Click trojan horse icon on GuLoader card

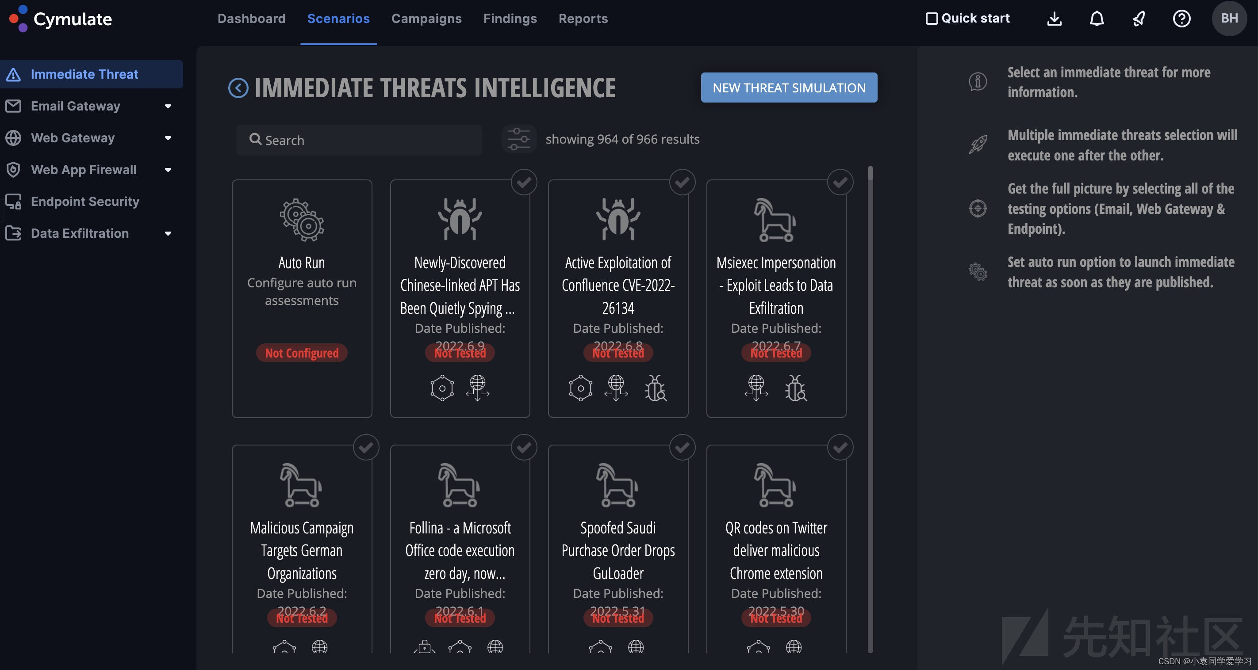[x=618, y=485]
